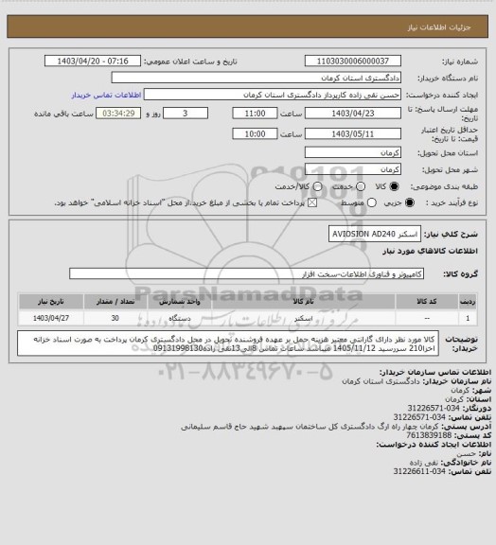Click the postal address line text

[310, 427]
